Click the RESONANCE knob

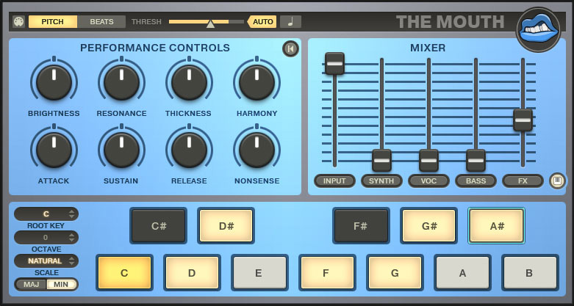(121, 83)
